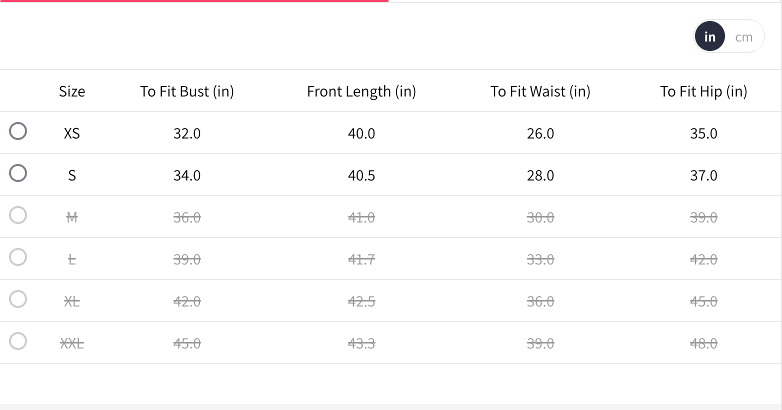Click the XXL size radio button
Image resolution: width=782 pixels, height=410 pixels.
18,341
